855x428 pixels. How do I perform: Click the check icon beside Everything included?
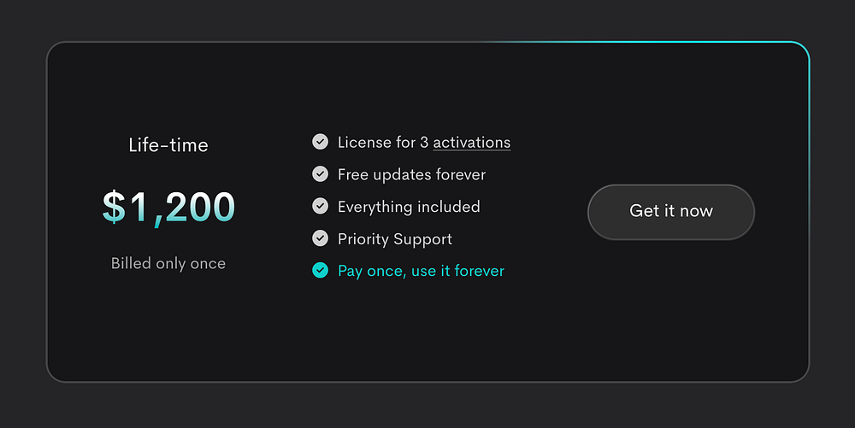(320, 206)
